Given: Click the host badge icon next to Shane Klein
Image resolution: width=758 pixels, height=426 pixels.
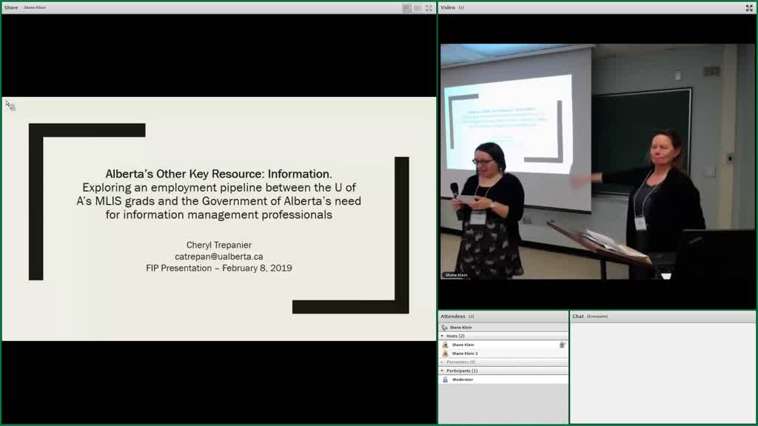Looking at the screenshot, I should [445, 345].
